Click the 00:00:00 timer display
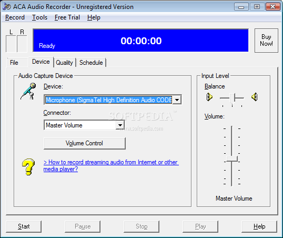283x238 pixels. (x=141, y=41)
